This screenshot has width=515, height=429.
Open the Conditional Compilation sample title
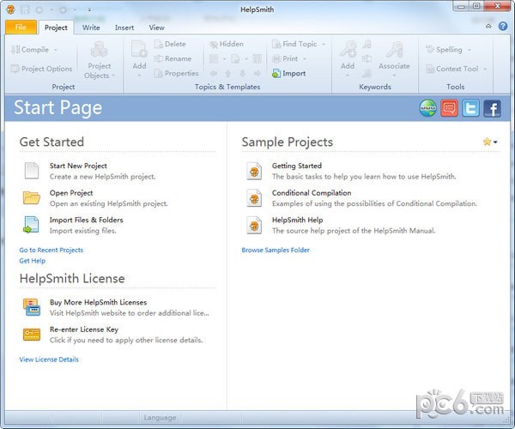[312, 193]
